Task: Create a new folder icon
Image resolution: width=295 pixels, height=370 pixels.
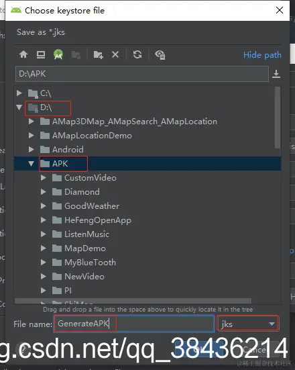Action: [x=99, y=55]
